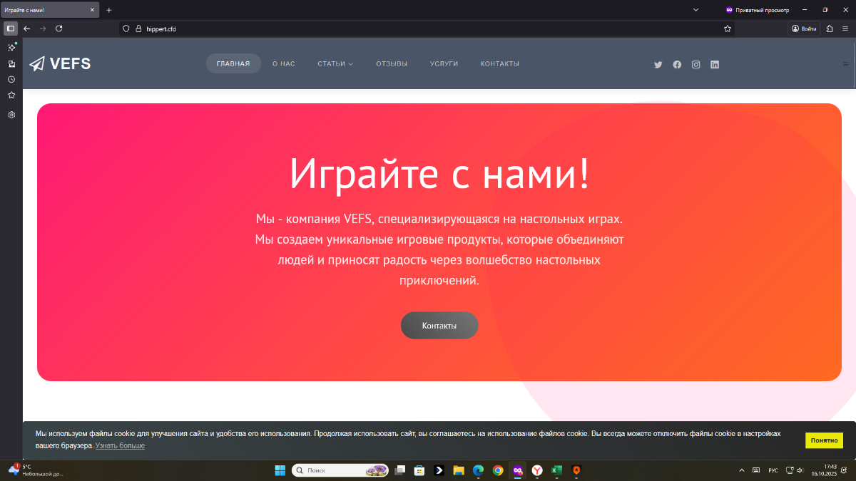Click the address bar showing hippert.cfd
Image resolution: width=856 pixels, height=481 pixels.
click(x=428, y=29)
